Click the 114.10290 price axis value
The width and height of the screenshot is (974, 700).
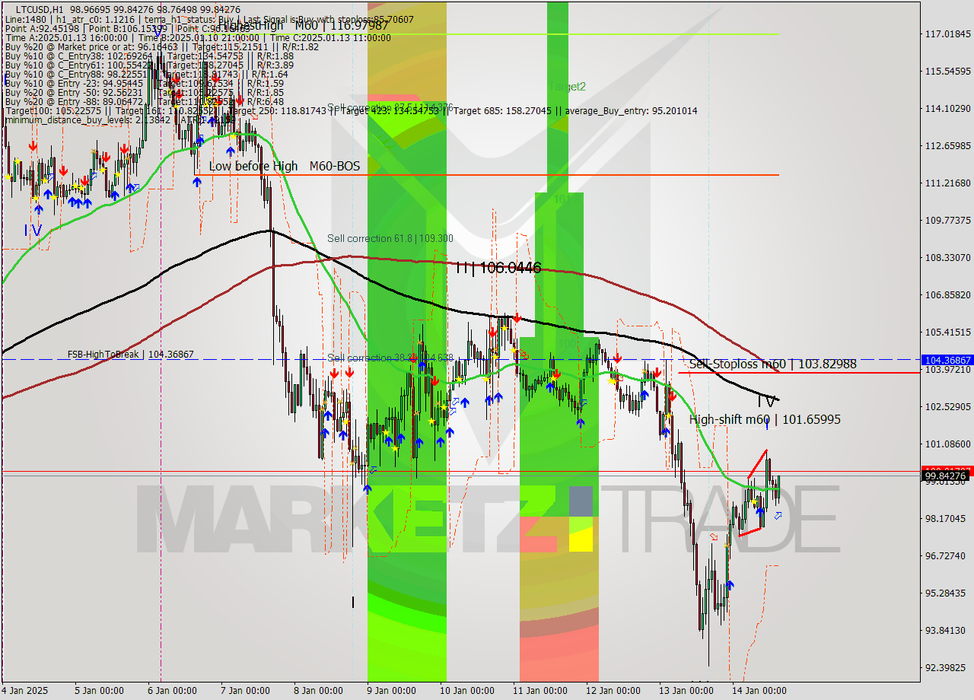(947, 108)
